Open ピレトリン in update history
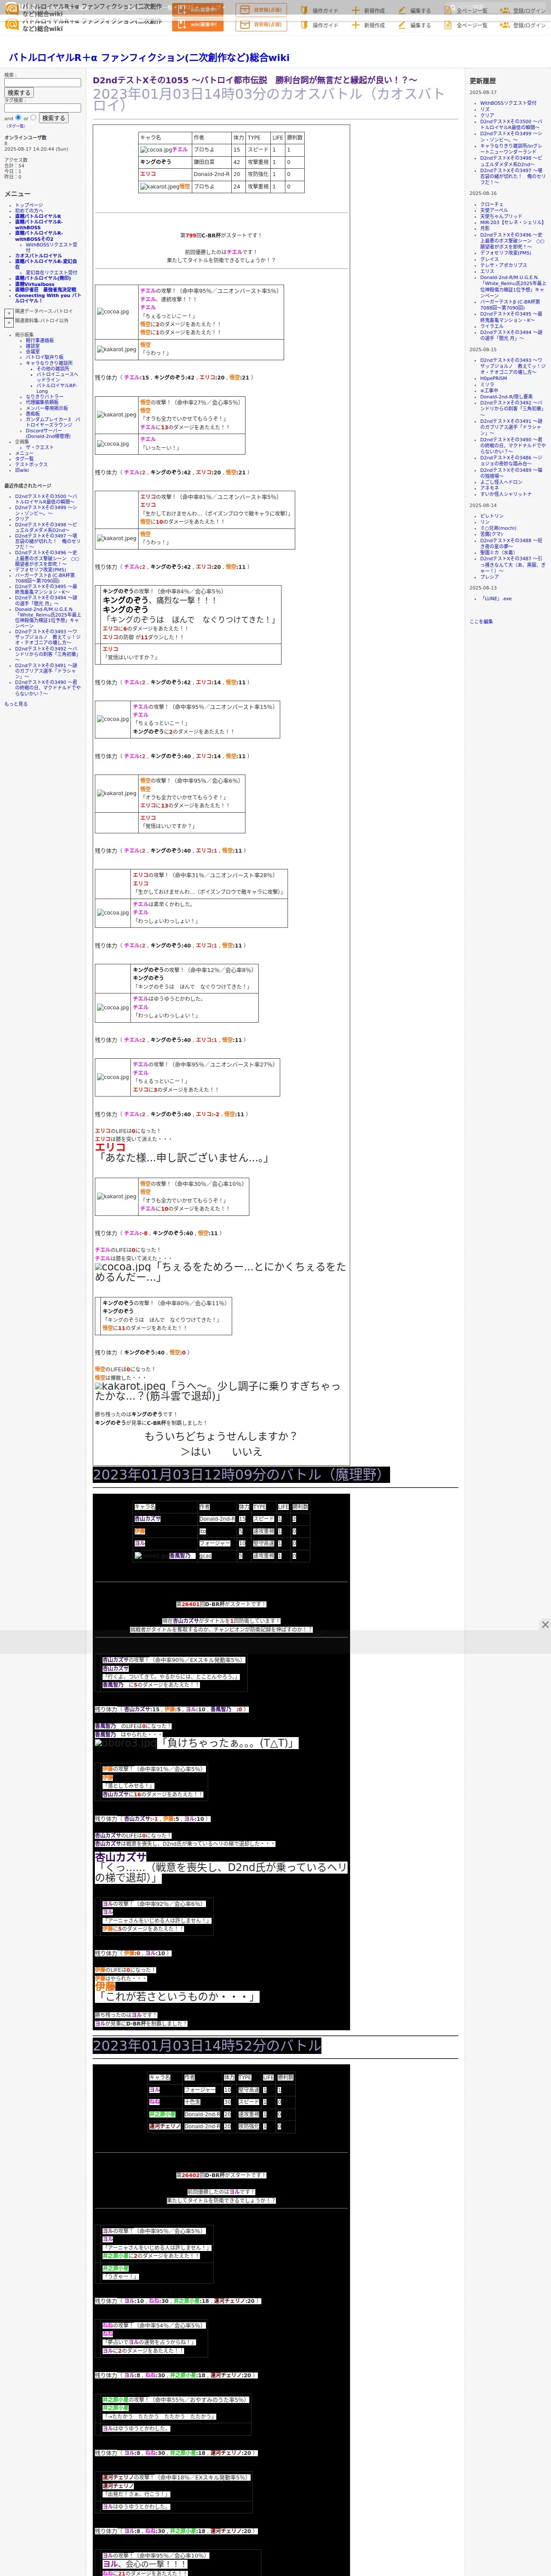This screenshot has width=551, height=2576. pyautogui.click(x=492, y=517)
